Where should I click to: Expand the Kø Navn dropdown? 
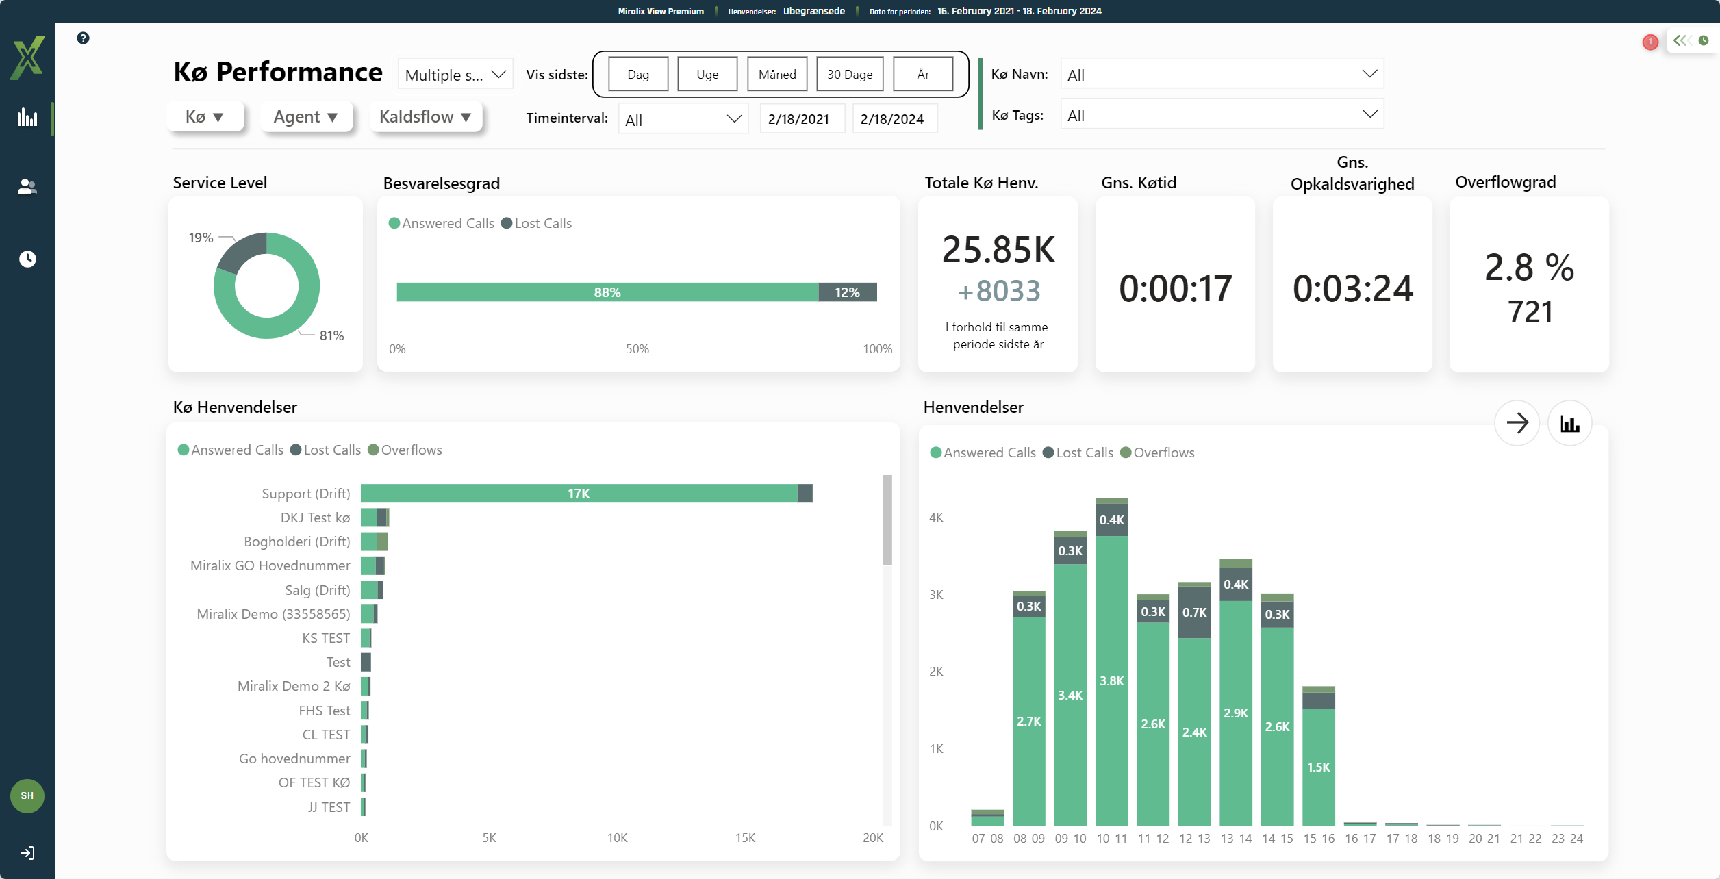pos(1222,74)
